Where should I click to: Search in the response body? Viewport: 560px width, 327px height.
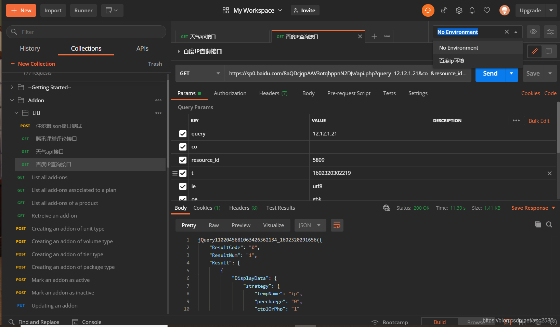point(549,224)
